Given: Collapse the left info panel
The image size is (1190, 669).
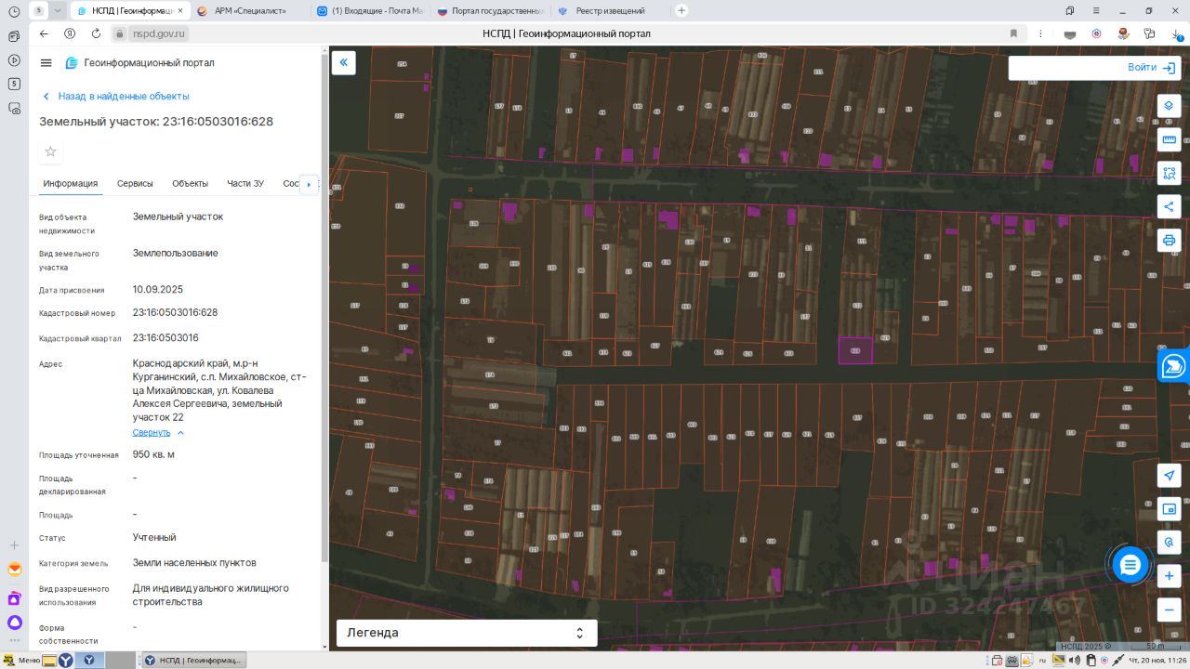Looking at the screenshot, I should tap(343, 62).
